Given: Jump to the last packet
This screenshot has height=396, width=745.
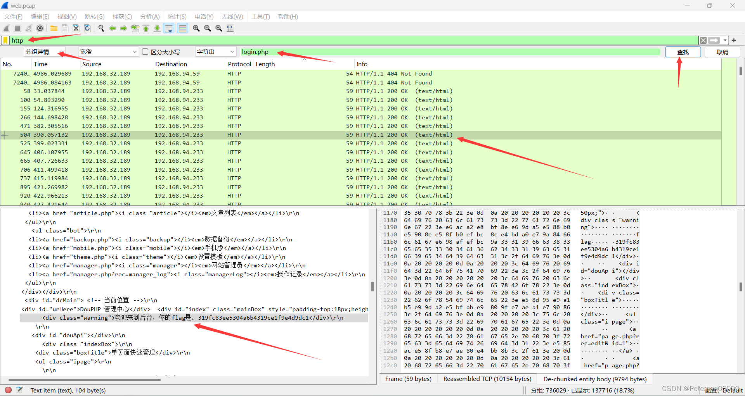Looking at the screenshot, I should [157, 28].
